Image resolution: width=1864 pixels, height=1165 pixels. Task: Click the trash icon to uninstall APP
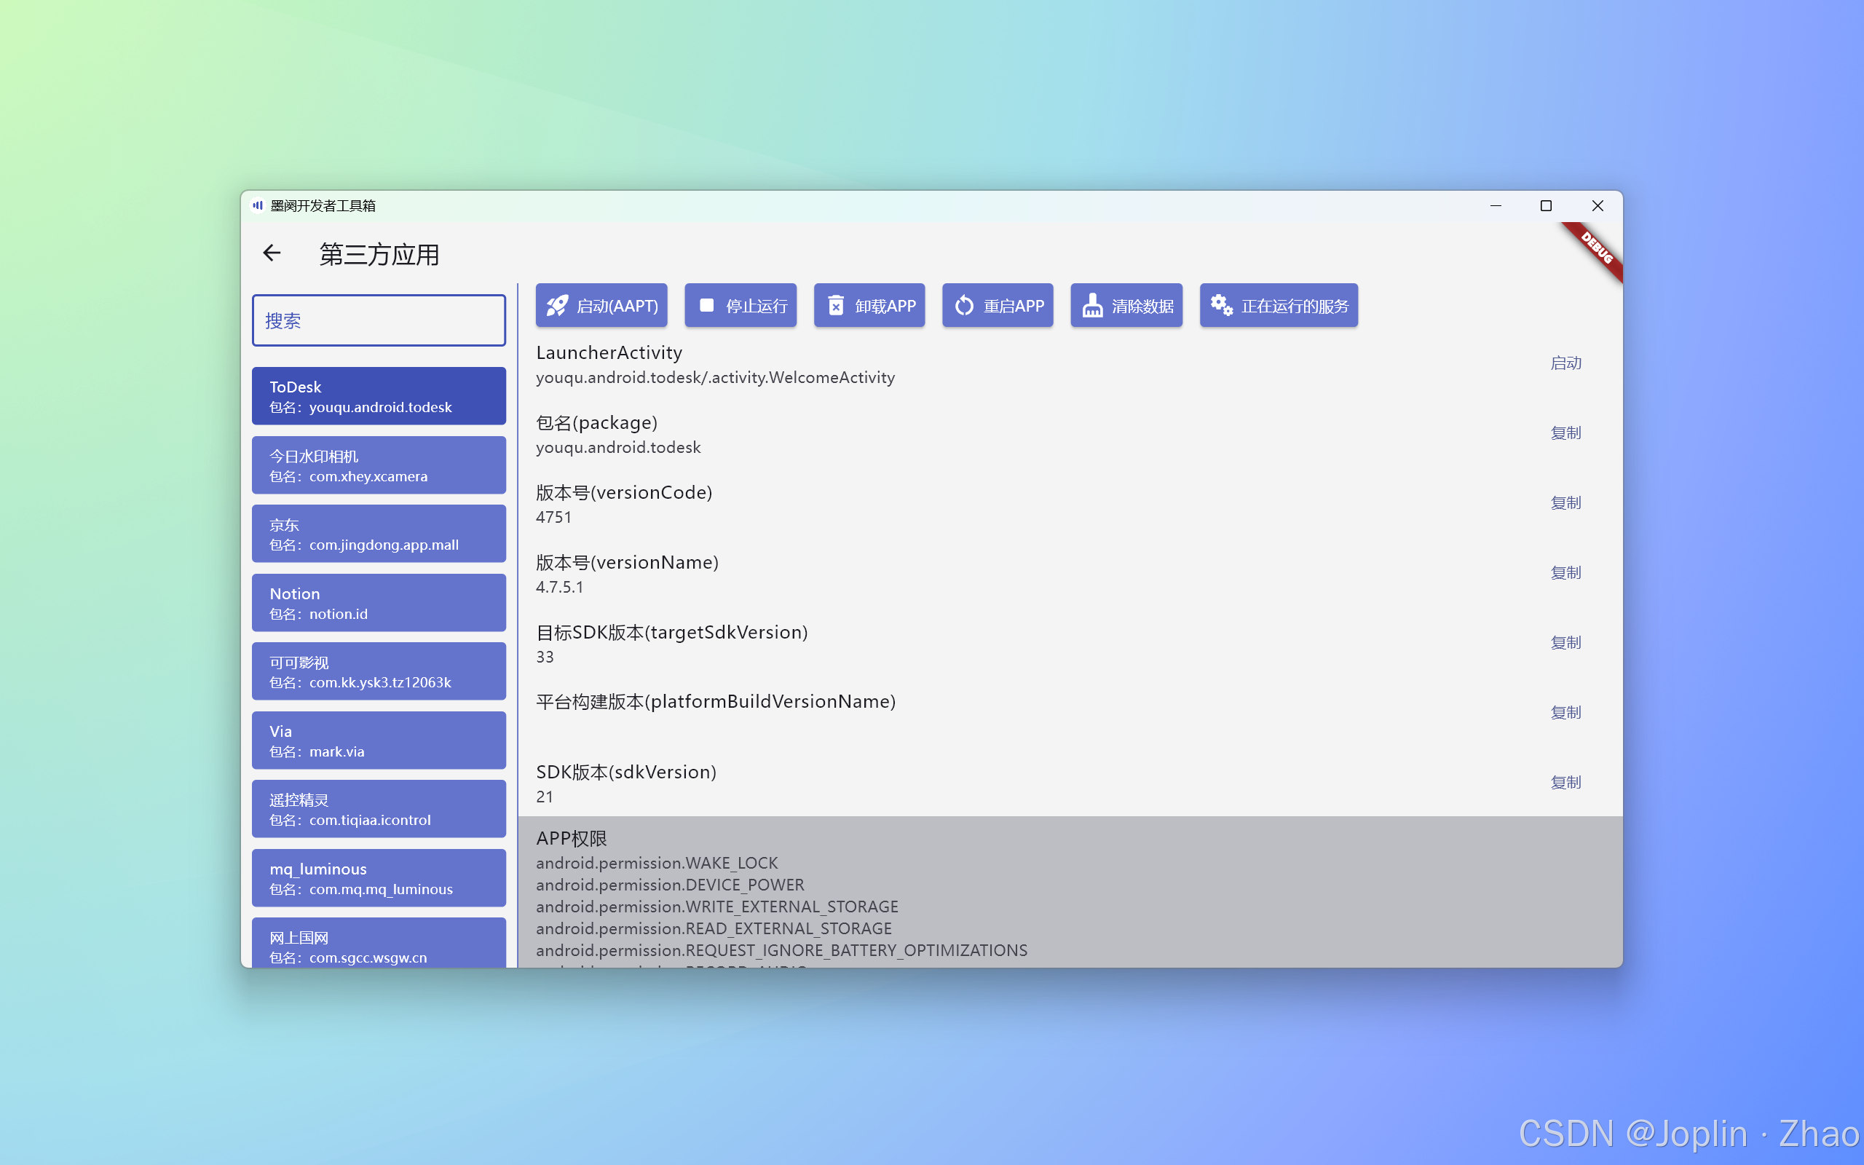[x=836, y=306]
